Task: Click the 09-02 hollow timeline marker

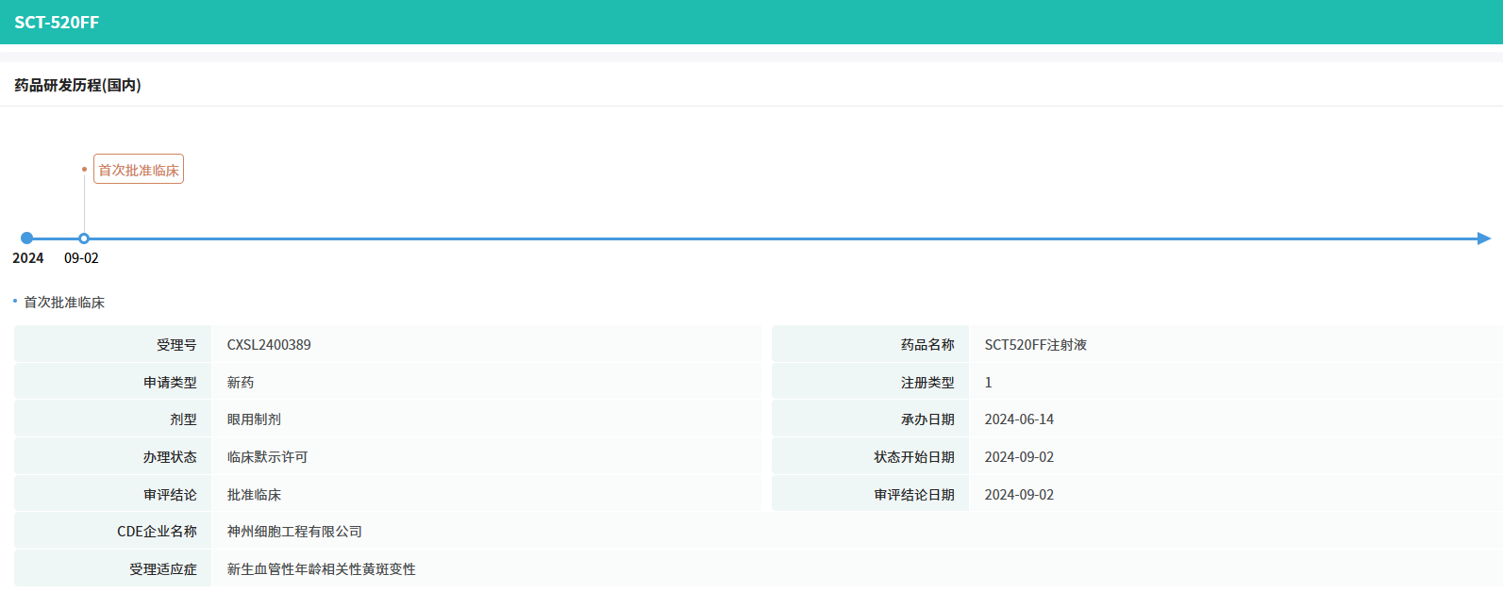Action: [84, 238]
